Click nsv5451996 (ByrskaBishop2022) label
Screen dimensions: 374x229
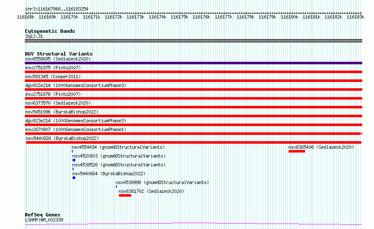62,112
